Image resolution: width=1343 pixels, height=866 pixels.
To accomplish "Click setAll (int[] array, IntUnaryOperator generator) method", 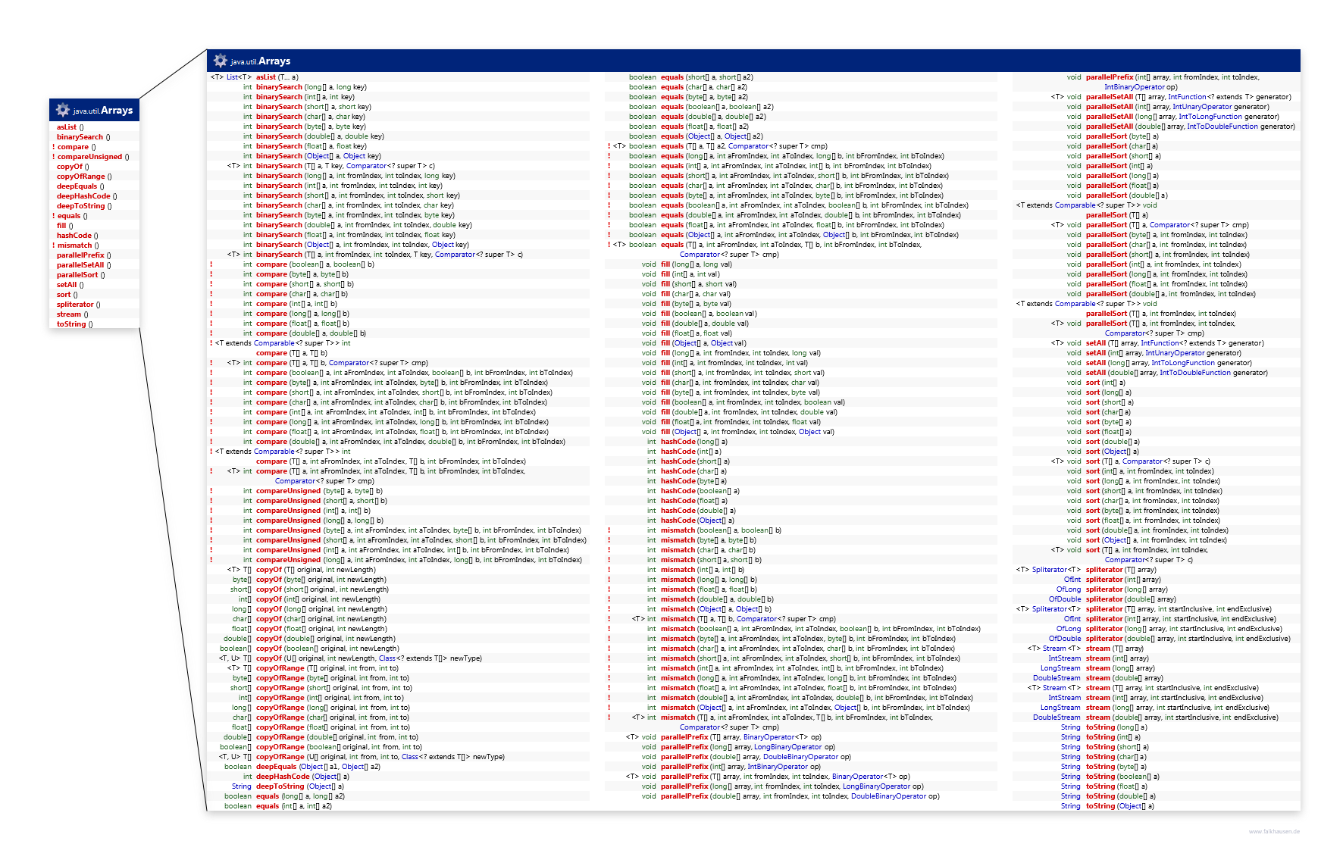I will click(1164, 353).
